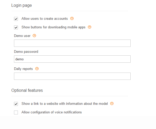
Task: Click the Daily reports help icon
Action: pos(37,69)
